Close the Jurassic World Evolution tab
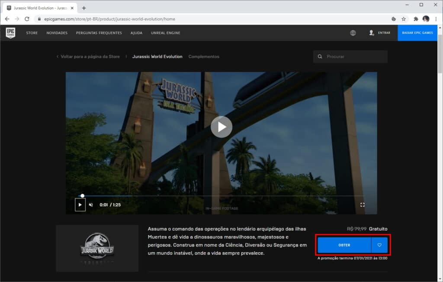Image resolution: width=443 pixels, height=282 pixels. pos(72,8)
